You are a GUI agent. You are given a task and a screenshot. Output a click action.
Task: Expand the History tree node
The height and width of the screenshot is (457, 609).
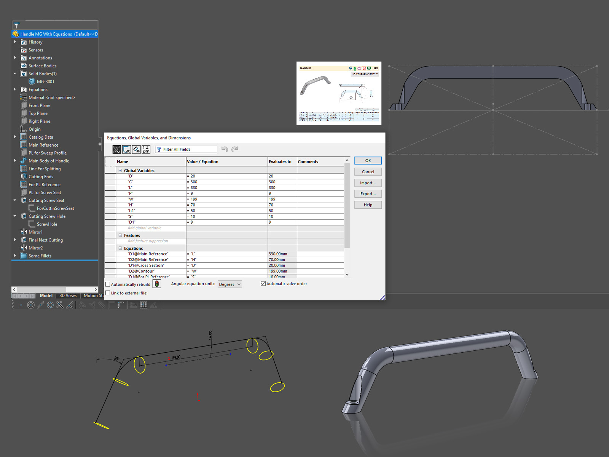point(15,42)
